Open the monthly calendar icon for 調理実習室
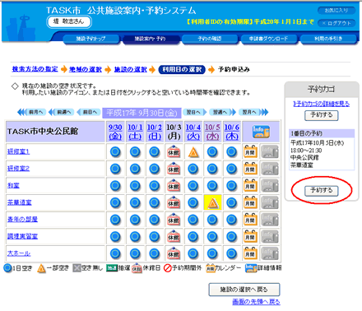Screen dimensions: 362x311 pyautogui.click(x=250, y=237)
